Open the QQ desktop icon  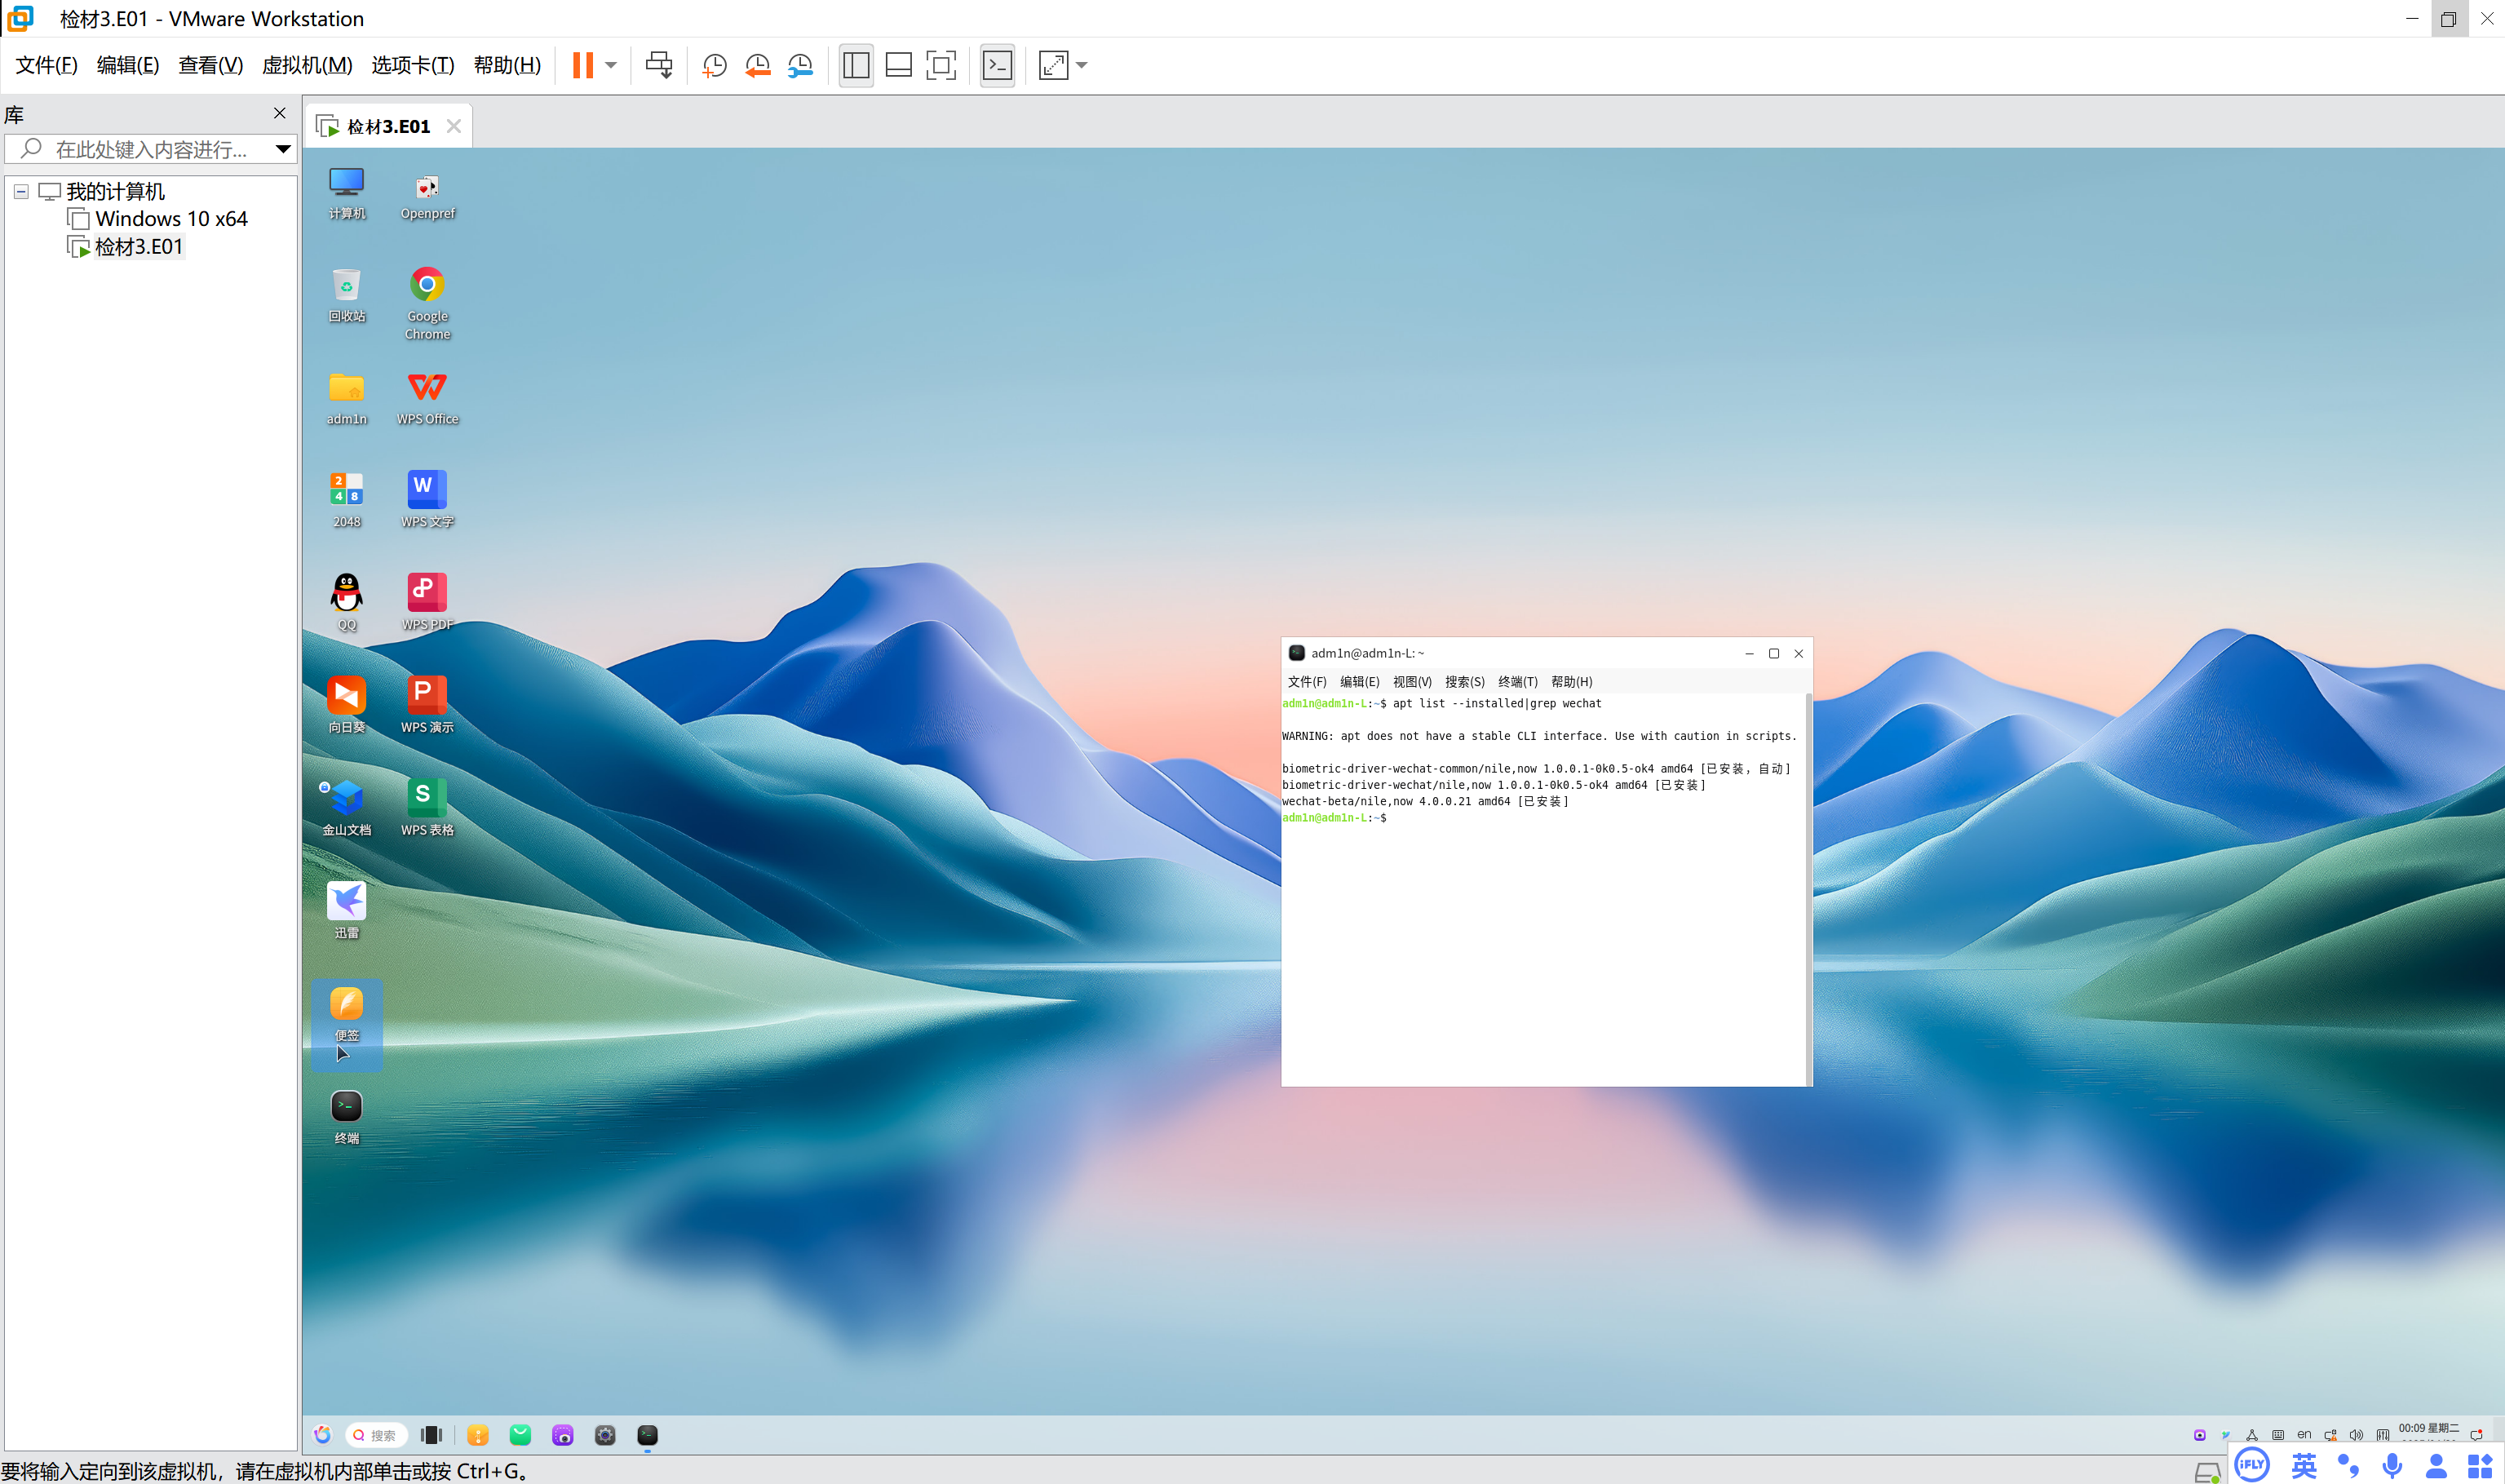(x=346, y=594)
